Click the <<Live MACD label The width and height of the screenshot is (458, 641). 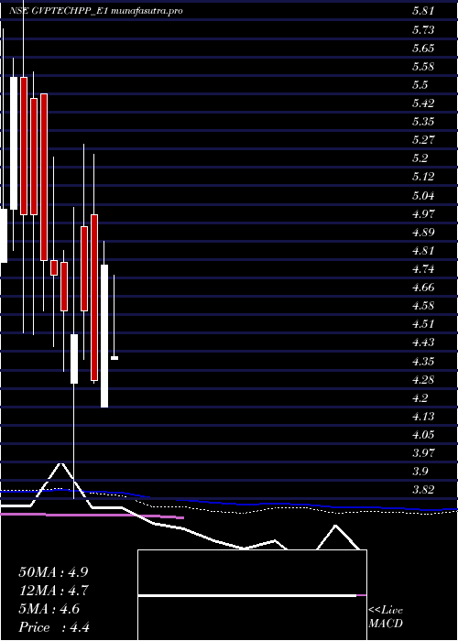(x=386, y=617)
